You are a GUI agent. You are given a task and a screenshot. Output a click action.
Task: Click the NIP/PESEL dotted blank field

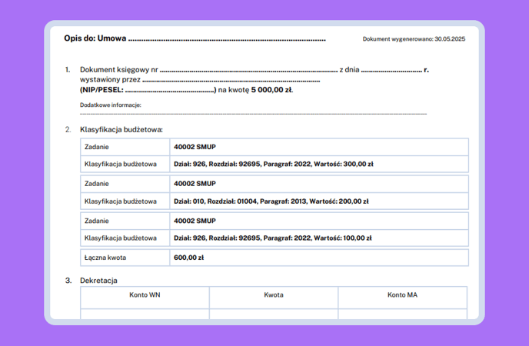coord(170,90)
